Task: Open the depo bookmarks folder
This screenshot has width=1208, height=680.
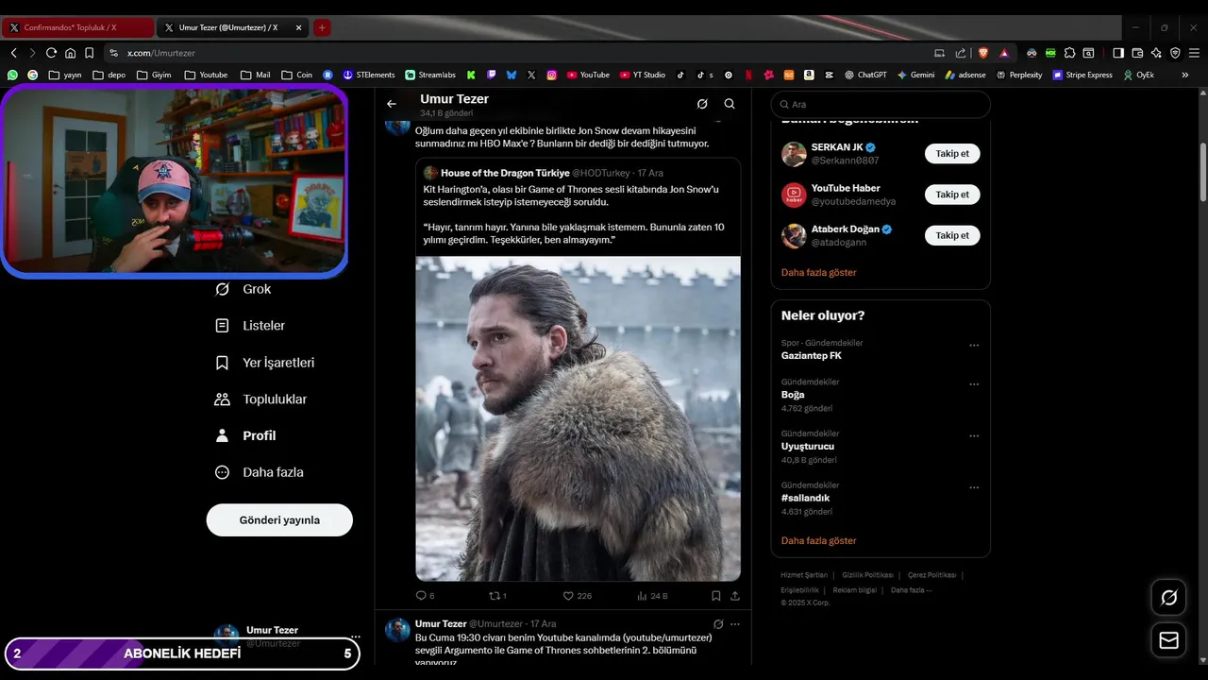Action: [x=109, y=75]
